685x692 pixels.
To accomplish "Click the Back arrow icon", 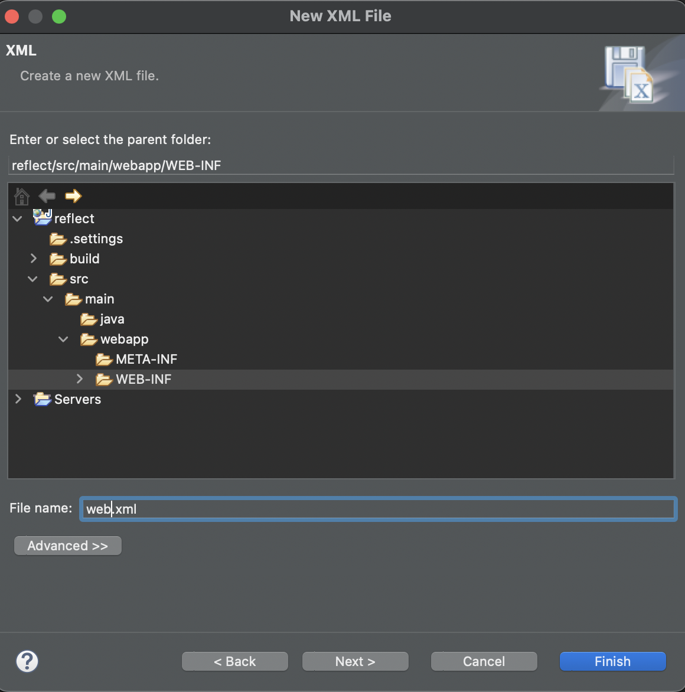I will click(47, 195).
